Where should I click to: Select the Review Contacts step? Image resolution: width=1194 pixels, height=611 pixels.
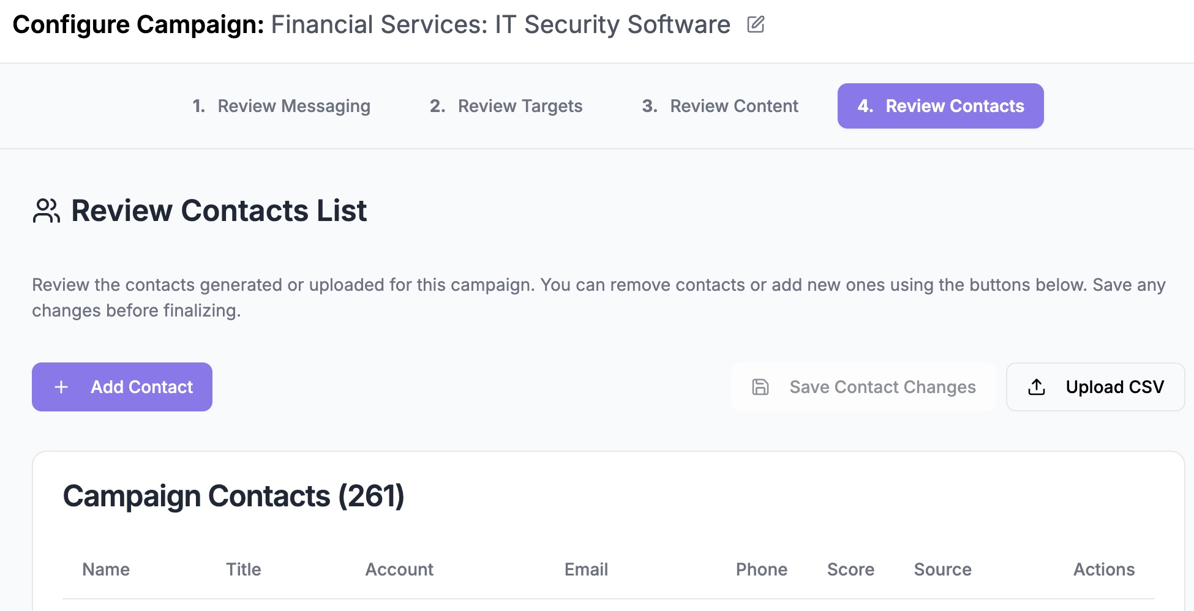[x=941, y=106]
